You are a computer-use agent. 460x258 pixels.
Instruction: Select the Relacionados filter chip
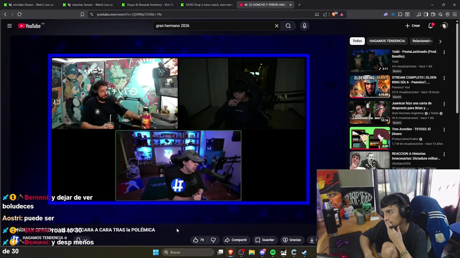422,41
